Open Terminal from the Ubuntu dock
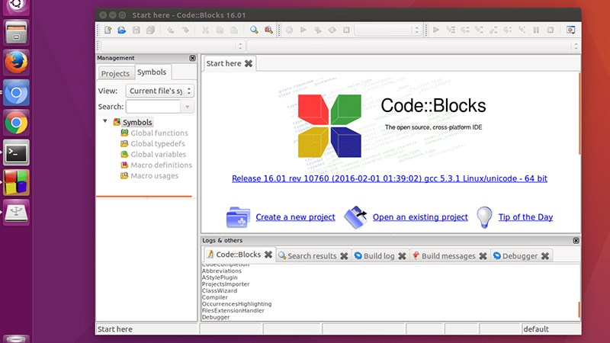The image size is (610, 343). click(16, 152)
